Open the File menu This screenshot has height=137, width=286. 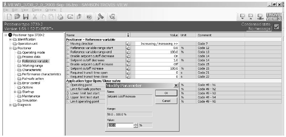click(x=5, y=10)
